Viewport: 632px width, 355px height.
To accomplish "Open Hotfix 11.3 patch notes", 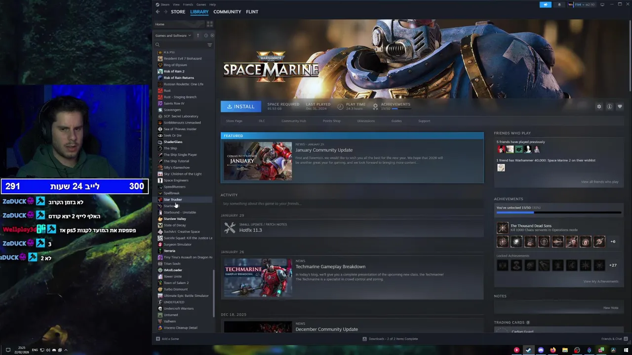I will 352,228.
